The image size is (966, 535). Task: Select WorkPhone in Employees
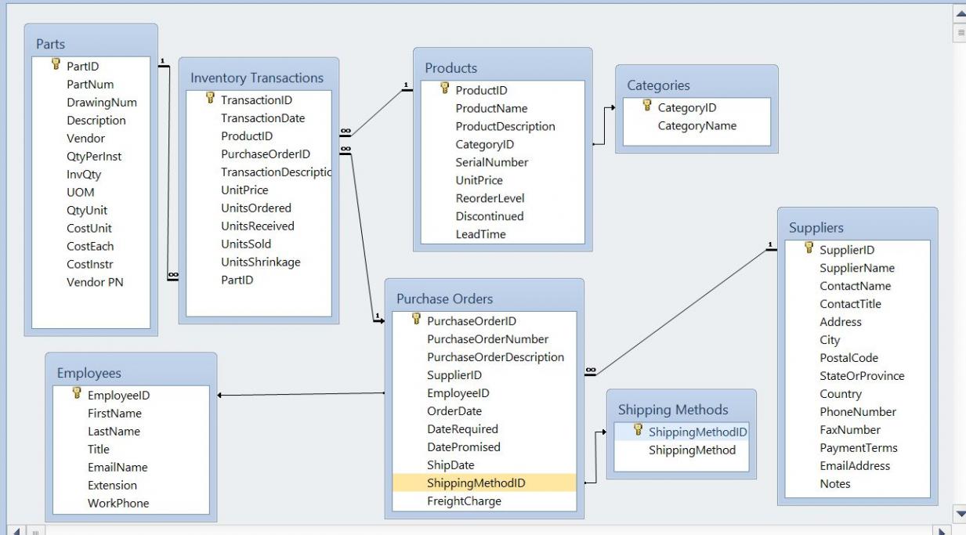point(118,504)
